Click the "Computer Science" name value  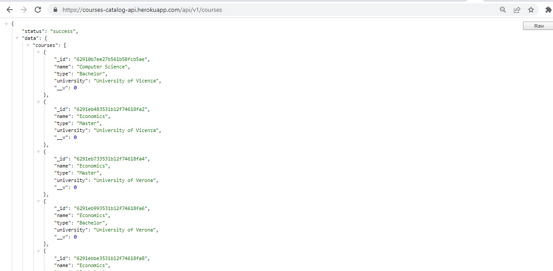(x=103, y=67)
